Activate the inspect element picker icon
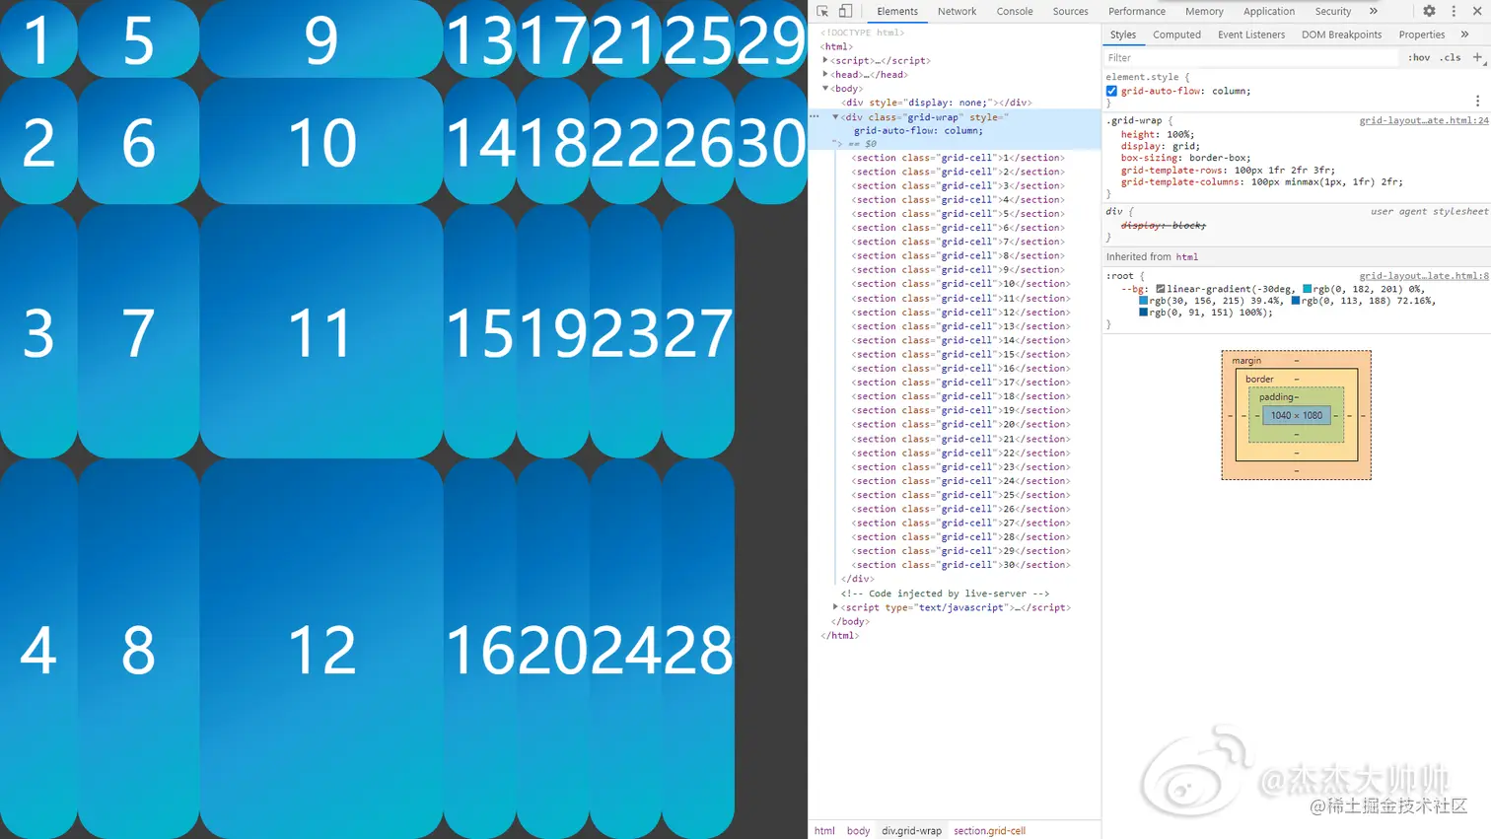 tap(822, 11)
